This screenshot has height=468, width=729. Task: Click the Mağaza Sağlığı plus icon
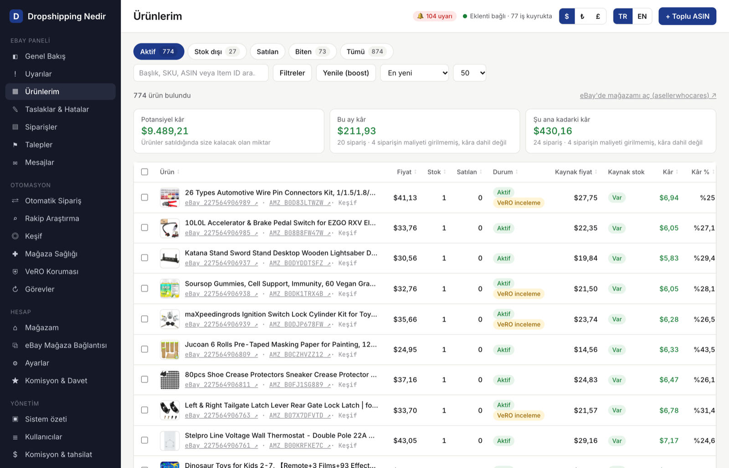pos(15,254)
